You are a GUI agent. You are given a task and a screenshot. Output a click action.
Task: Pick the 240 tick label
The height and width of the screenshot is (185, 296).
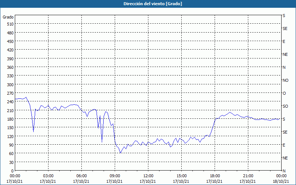pos(10,102)
